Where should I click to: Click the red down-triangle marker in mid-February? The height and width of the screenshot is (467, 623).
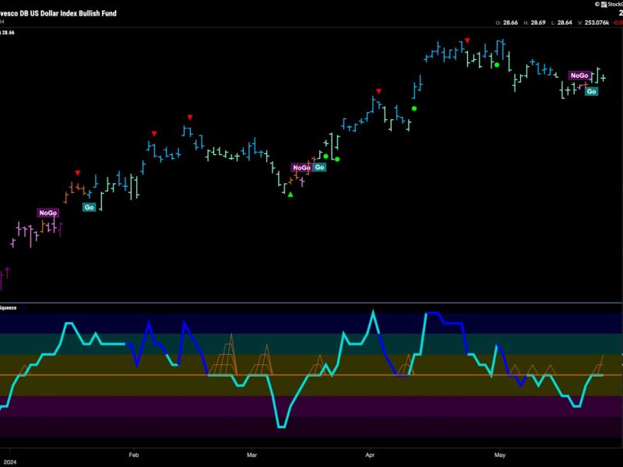(190, 118)
